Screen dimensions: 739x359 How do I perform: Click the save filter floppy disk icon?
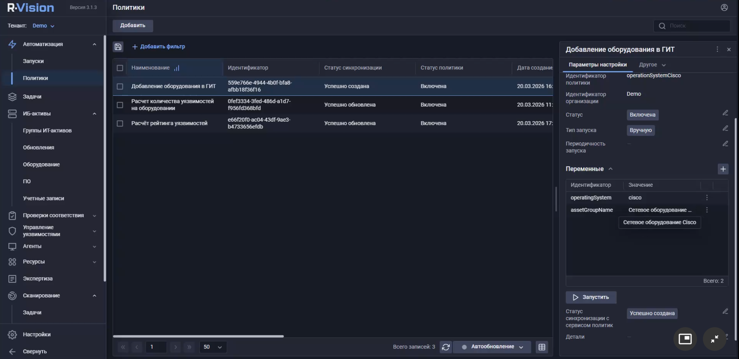(x=118, y=47)
